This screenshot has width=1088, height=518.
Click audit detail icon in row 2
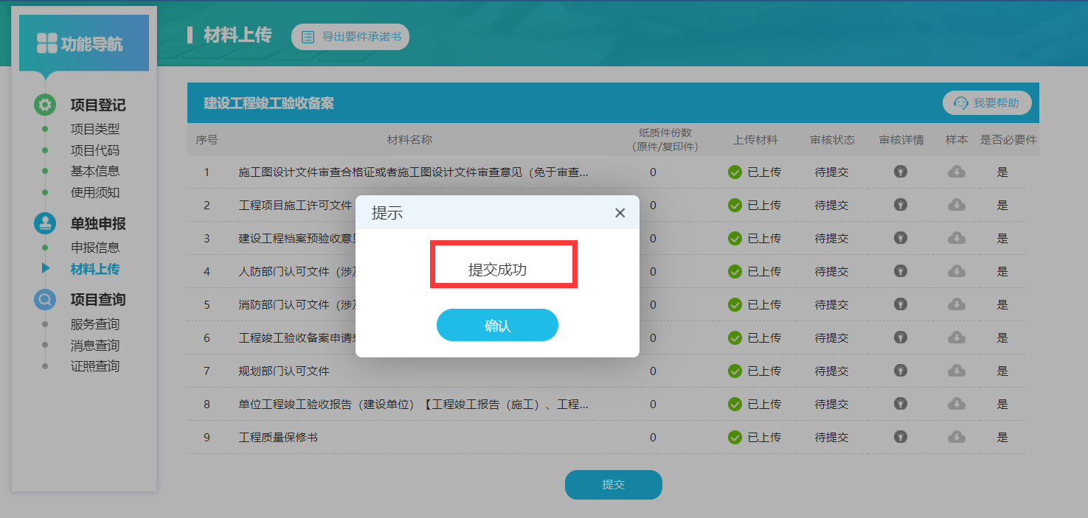click(901, 205)
